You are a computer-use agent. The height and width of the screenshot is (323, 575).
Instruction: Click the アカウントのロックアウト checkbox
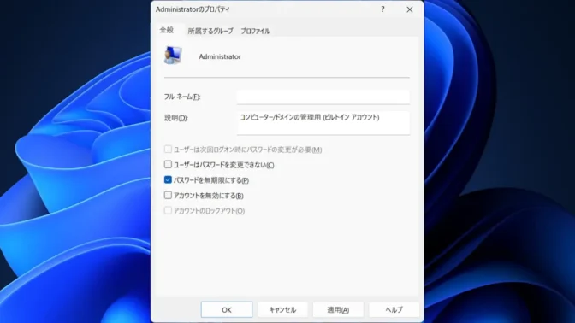click(168, 210)
